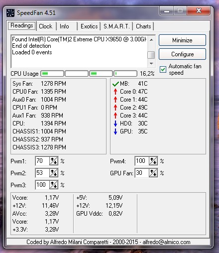219x253 pixels.
Task: Click the 'Loaded 0 events' log line
Action: (32, 52)
